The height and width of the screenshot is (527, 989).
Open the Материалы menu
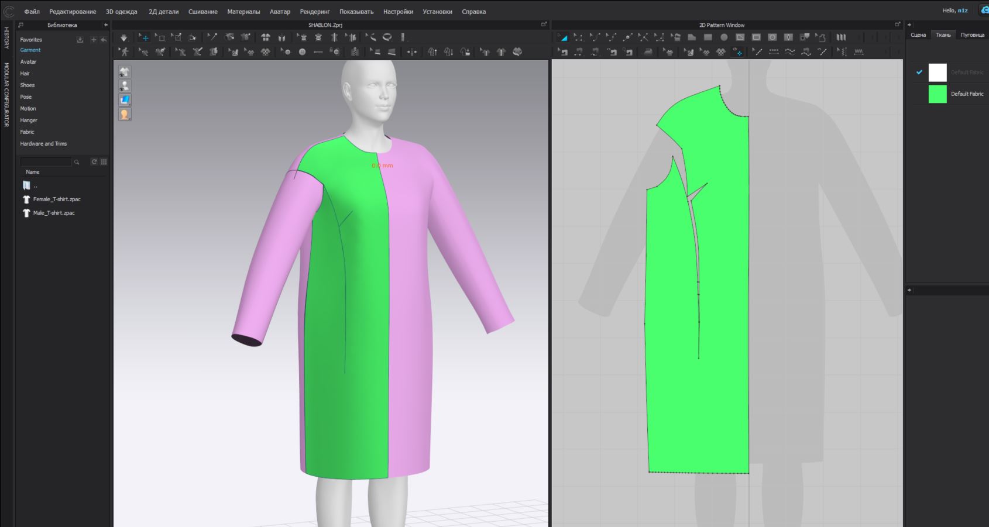pyautogui.click(x=243, y=12)
